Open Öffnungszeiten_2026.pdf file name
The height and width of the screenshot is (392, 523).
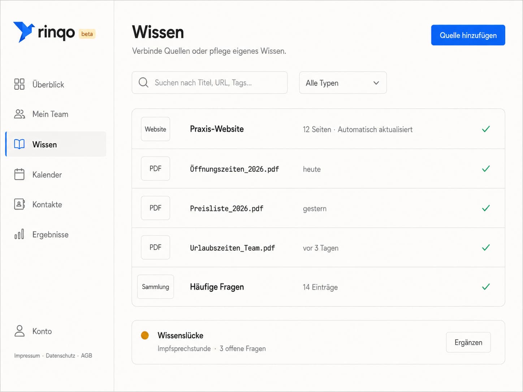click(234, 169)
